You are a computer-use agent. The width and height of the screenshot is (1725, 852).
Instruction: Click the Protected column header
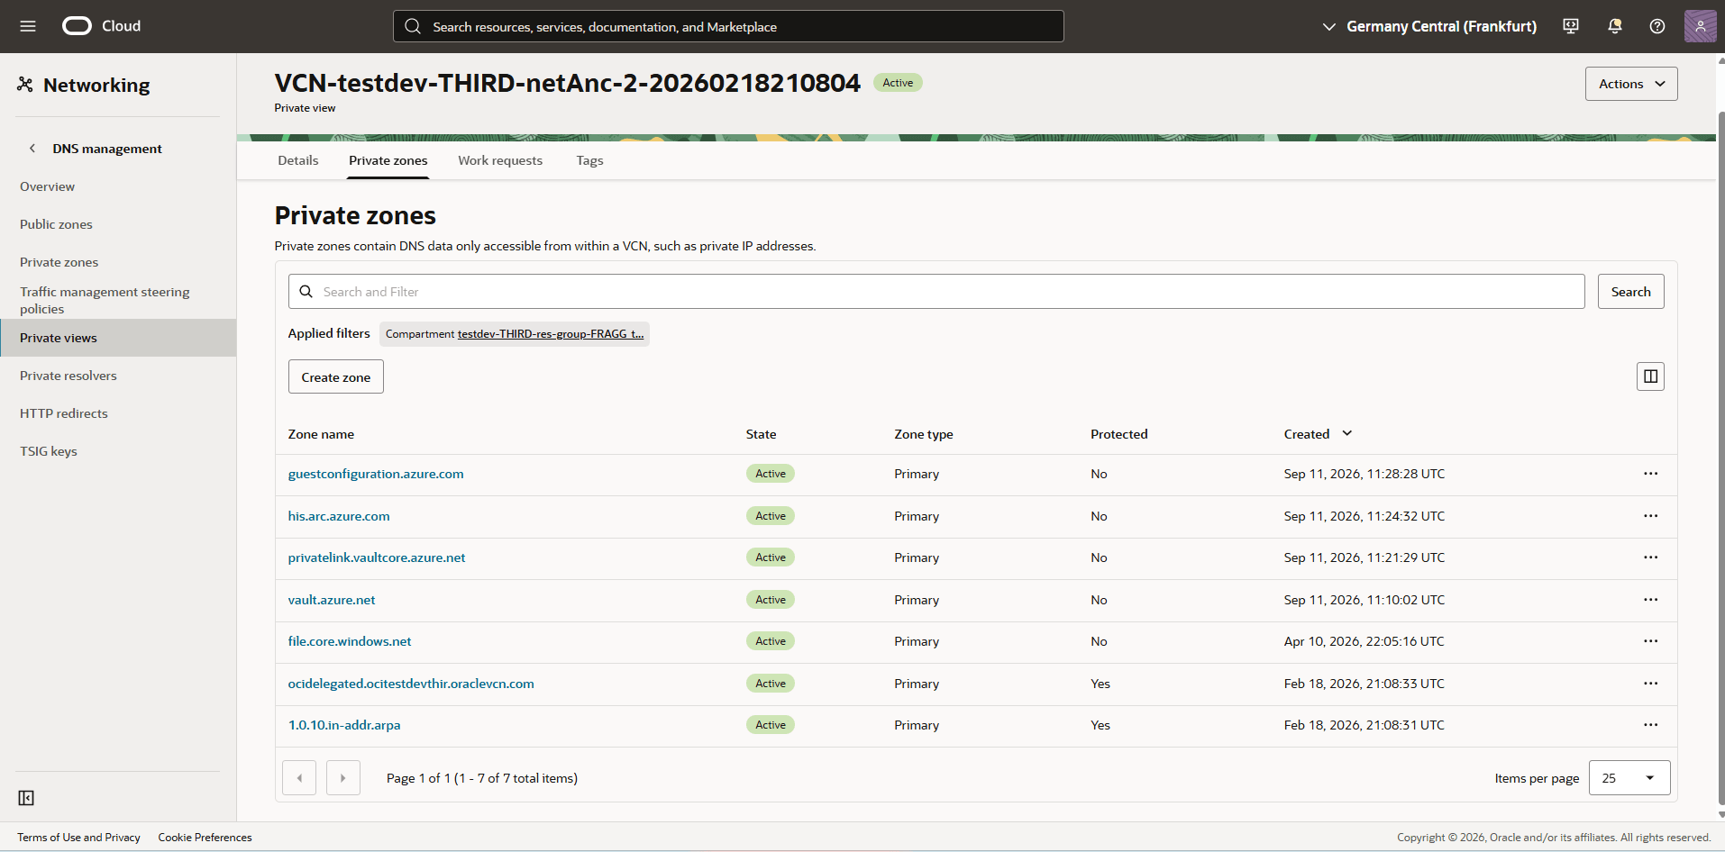pyautogui.click(x=1119, y=434)
